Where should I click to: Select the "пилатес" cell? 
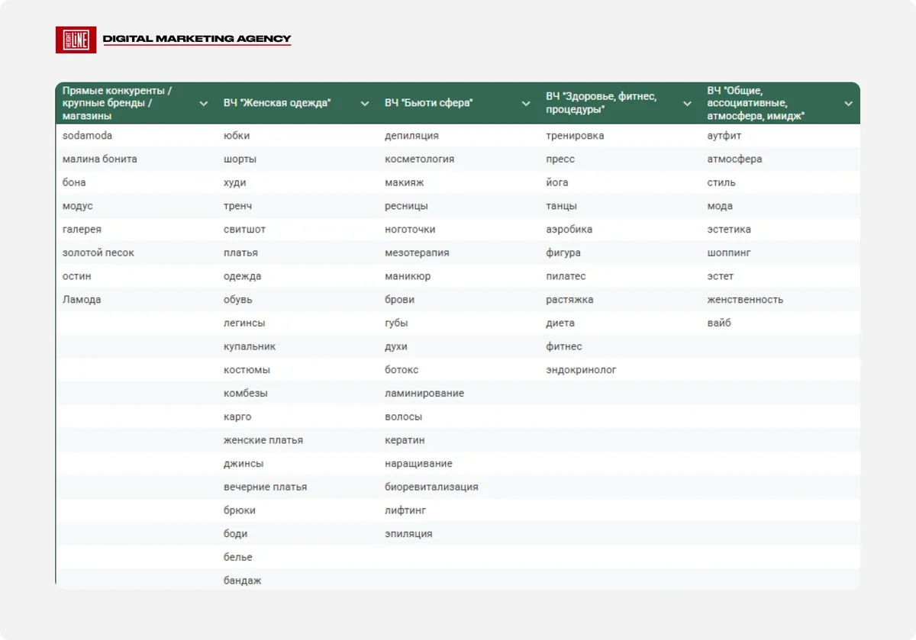point(618,276)
